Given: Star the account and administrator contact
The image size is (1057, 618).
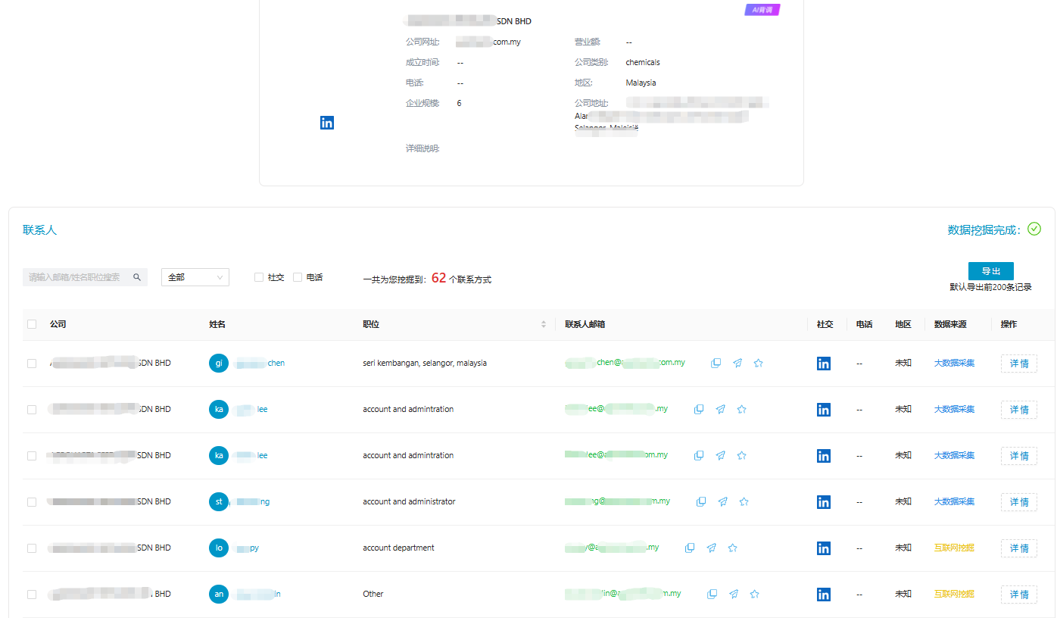Looking at the screenshot, I should [744, 502].
